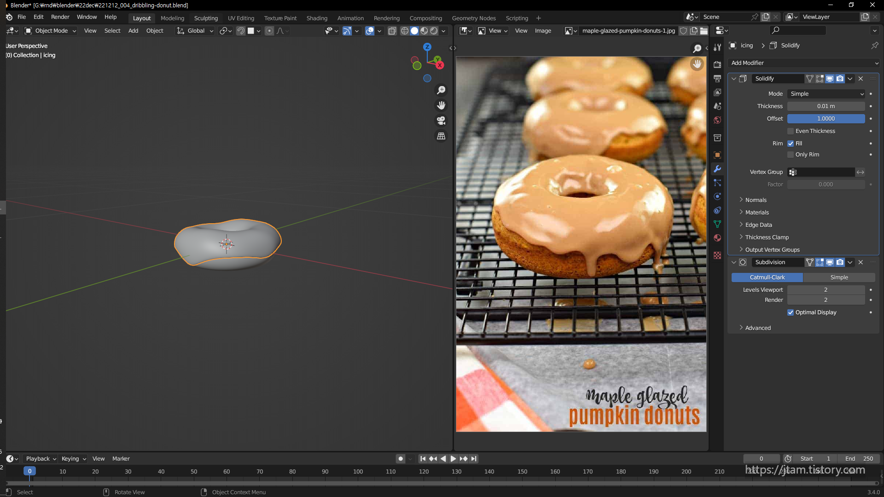This screenshot has height=497, width=884.
Task: Open the Solidify Mode dropdown
Action: pyautogui.click(x=826, y=94)
